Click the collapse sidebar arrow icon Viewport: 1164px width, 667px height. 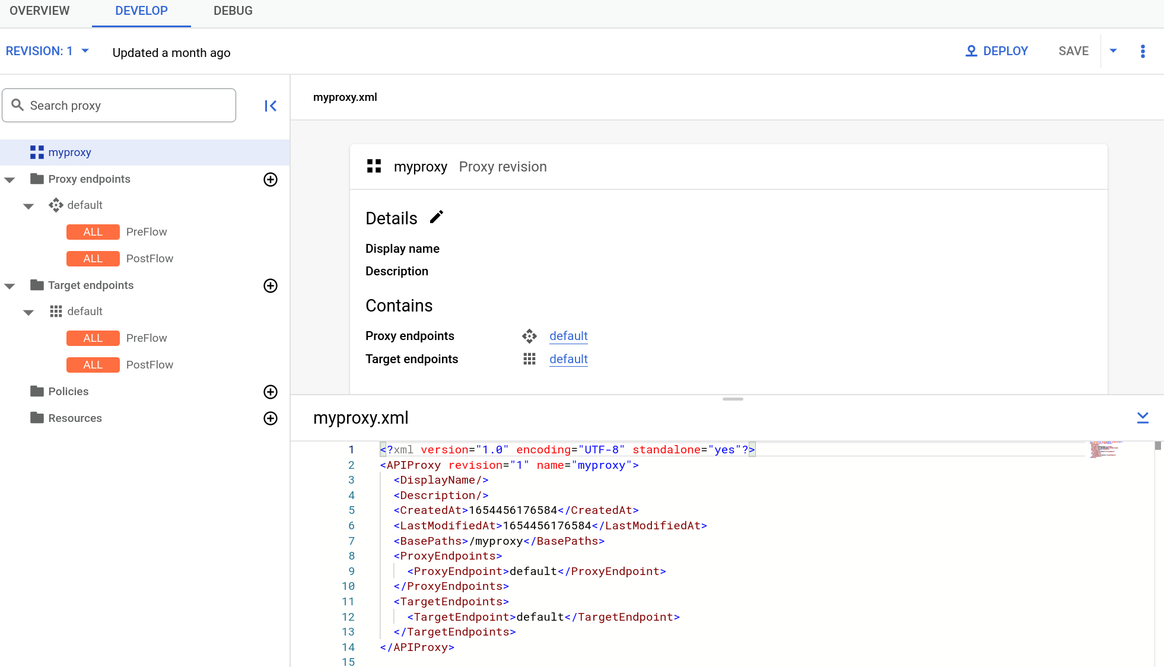tap(271, 106)
